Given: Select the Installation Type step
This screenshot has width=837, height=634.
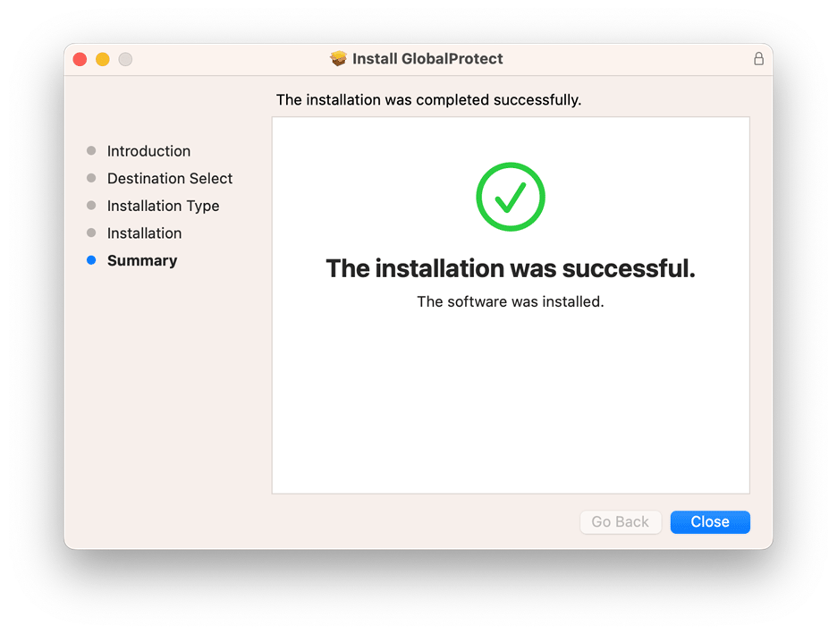Looking at the screenshot, I should coord(163,206).
